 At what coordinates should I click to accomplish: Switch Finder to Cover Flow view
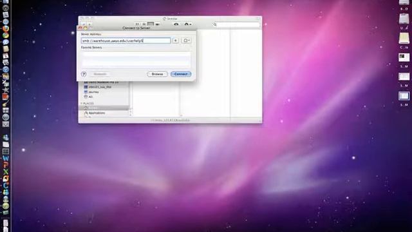pyautogui.click(x=157, y=24)
